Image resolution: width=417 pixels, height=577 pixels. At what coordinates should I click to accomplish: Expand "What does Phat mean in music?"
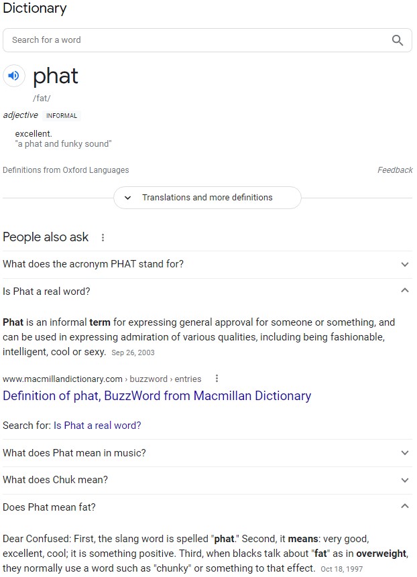pyautogui.click(x=405, y=453)
